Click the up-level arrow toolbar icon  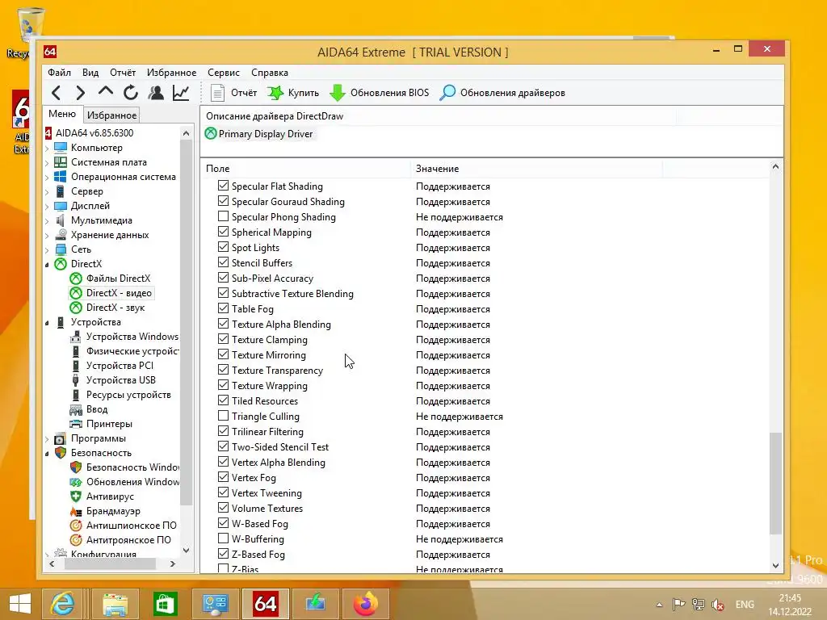(x=106, y=92)
